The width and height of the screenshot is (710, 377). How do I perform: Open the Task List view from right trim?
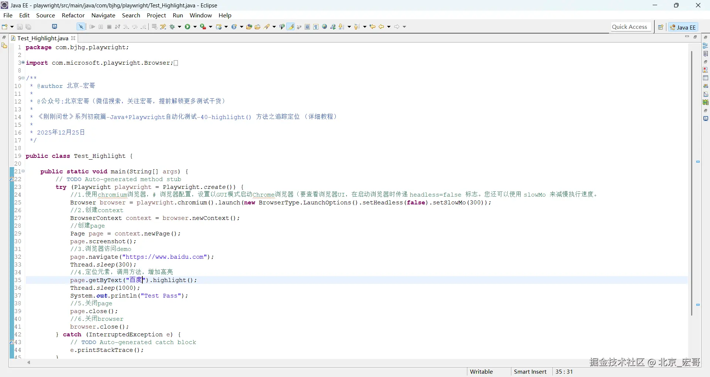coord(706,54)
